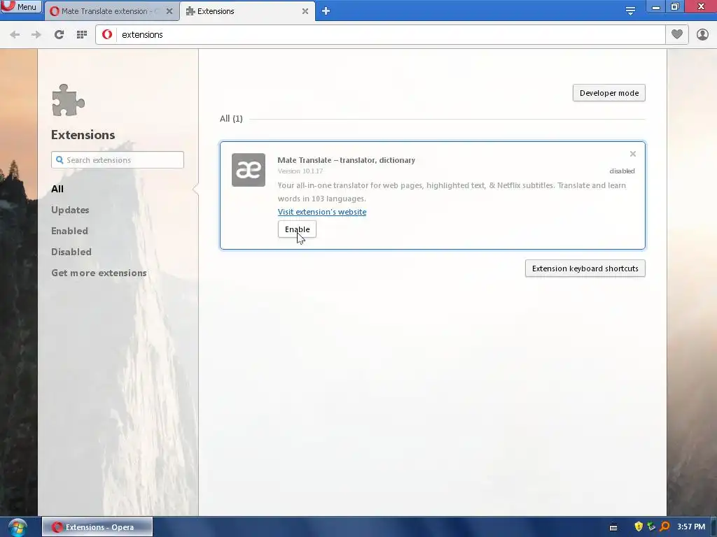Show the Disabled extensions category
The height and width of the screenshot is (537, 717).
pyautogui.click(x=71, y=252)
